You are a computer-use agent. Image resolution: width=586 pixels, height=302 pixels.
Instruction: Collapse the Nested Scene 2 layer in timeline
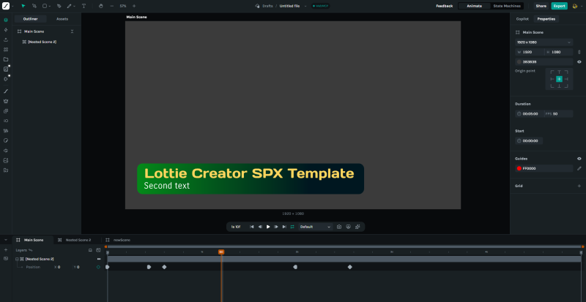pyautogui.click(x=17, y=259)
